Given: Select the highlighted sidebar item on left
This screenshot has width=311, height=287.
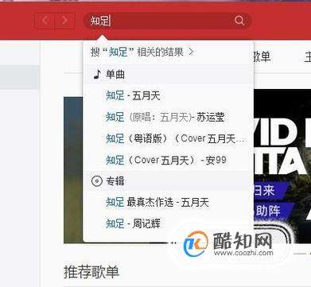Looking at the screenshot, I should 20,77.
